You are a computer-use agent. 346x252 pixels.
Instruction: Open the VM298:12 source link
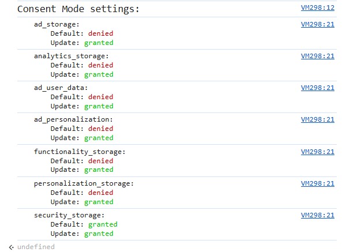[x=317, y=8]
